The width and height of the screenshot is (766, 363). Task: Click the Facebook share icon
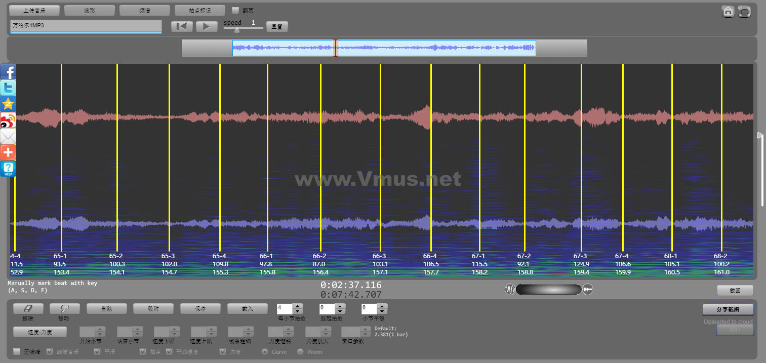pyautogui.click(x=8, y=72)
